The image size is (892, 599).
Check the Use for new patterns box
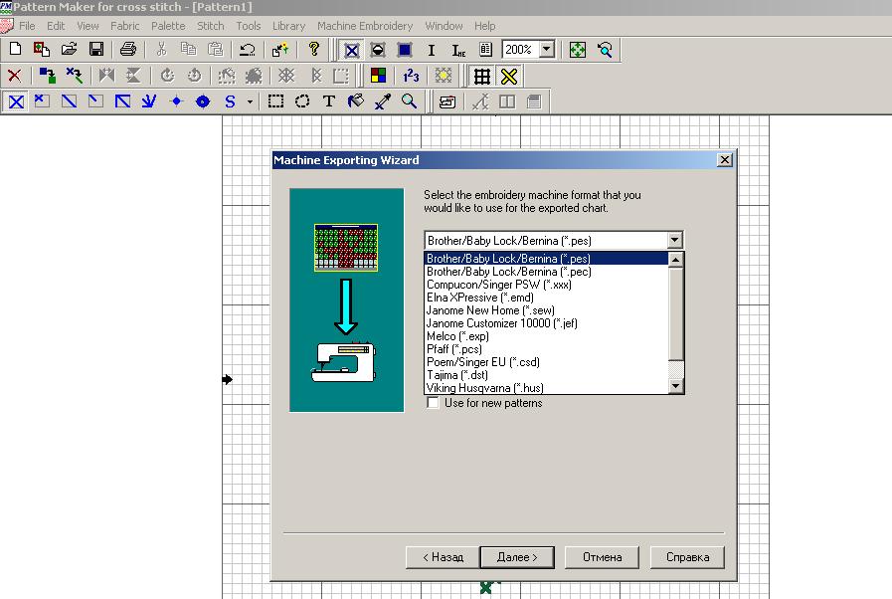433,403
